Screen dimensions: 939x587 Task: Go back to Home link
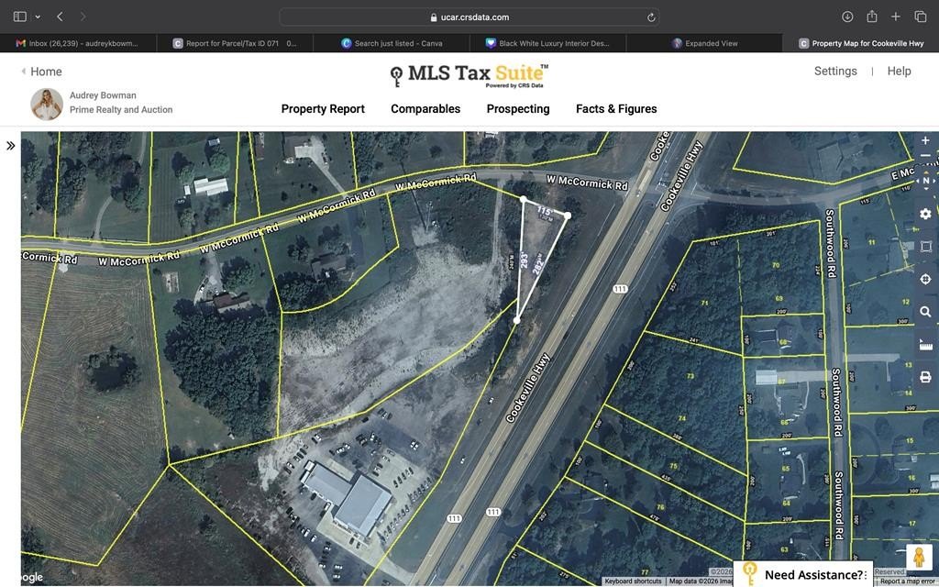point(46,72)
